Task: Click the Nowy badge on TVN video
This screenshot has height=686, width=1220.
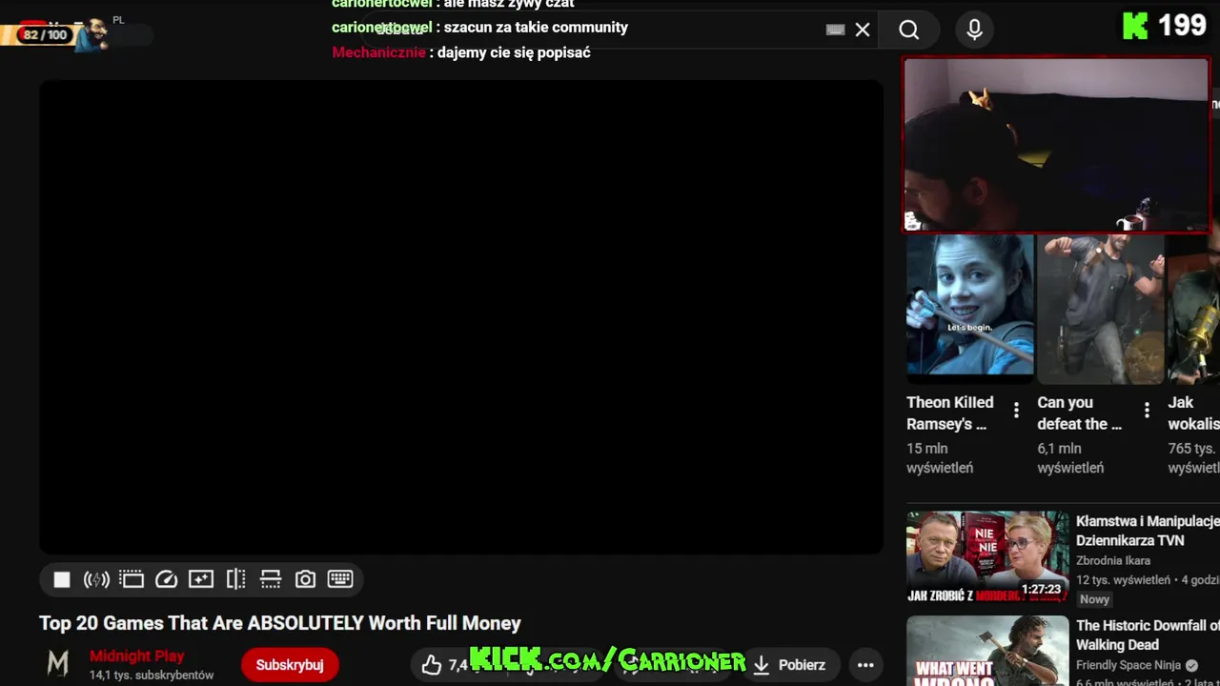Action: (1095, 599)
